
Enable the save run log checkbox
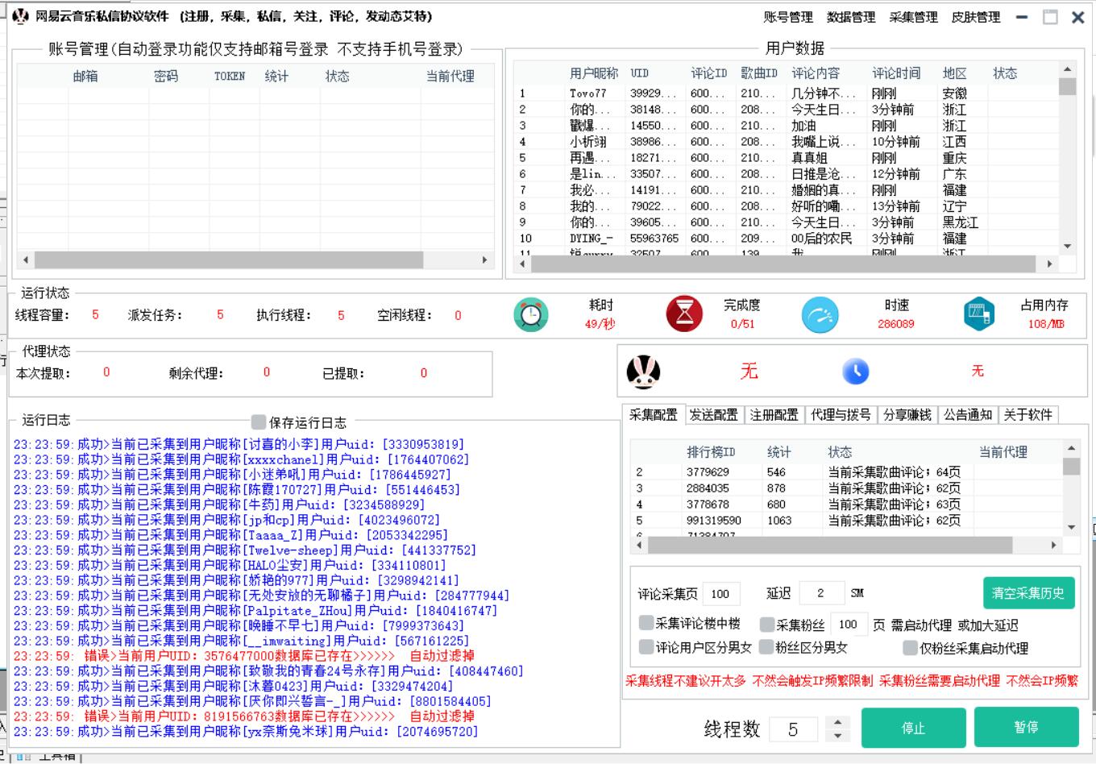[x=259, y=422]
